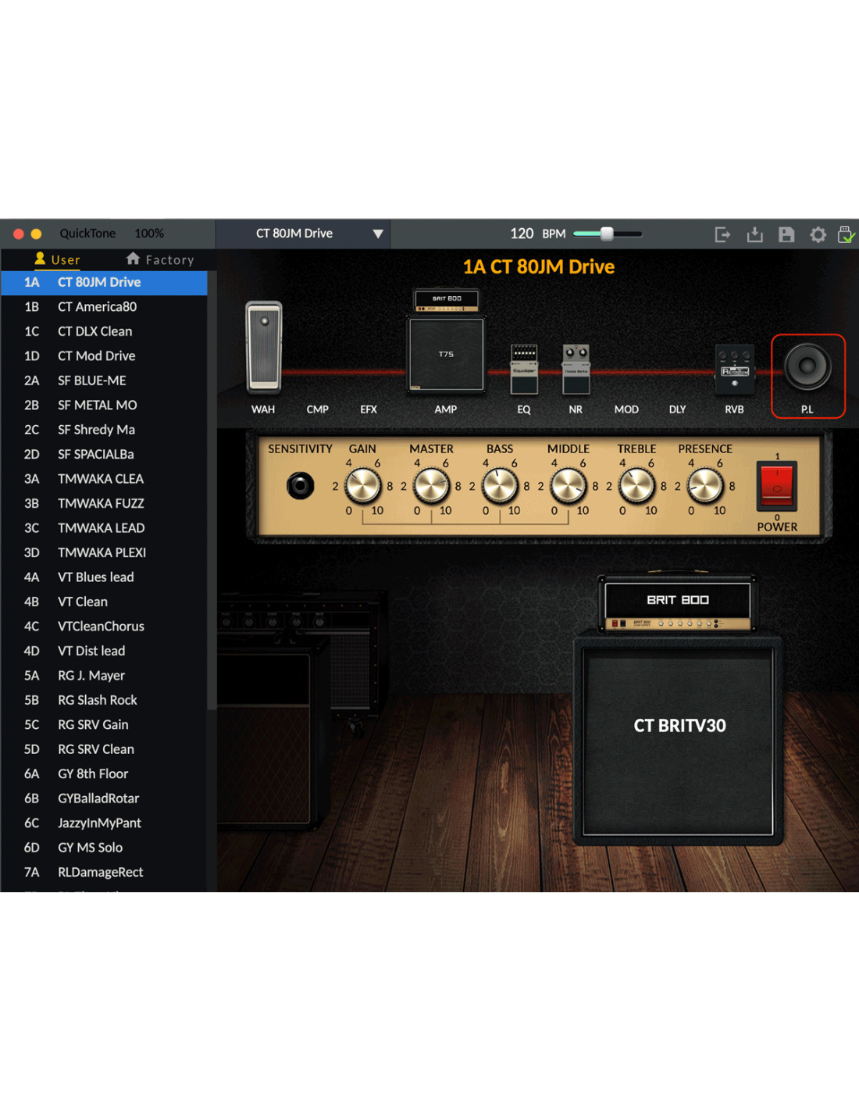Select preset 2D SF SPACIALBa
Image resolution: width=859 pixels, height=1111 pixels.
[104, 455]
